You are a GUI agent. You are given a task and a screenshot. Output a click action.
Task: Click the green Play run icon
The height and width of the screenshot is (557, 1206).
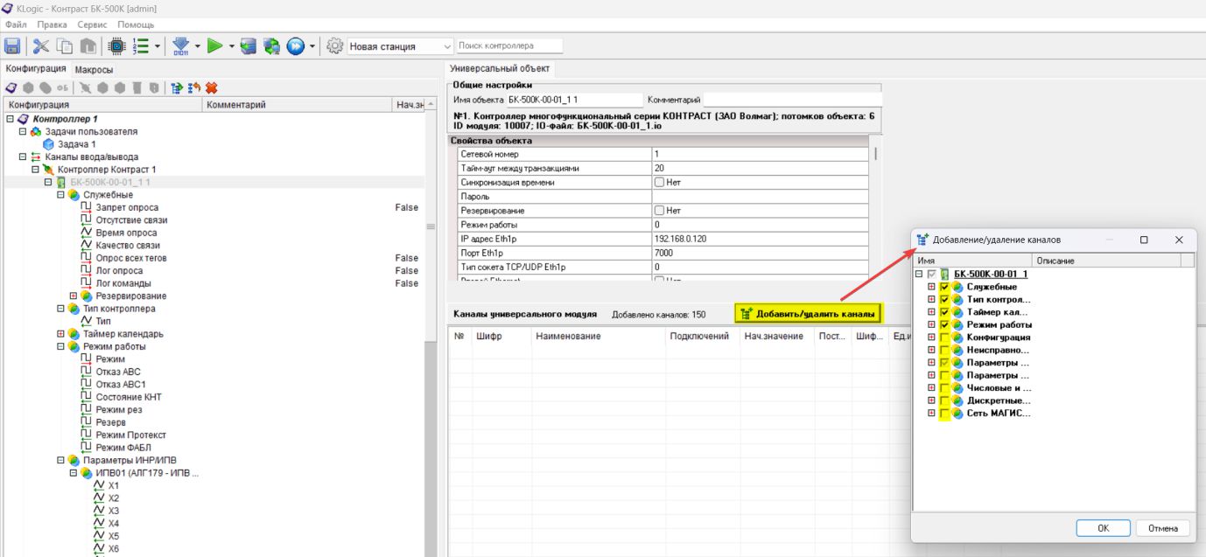coord(214,46)
